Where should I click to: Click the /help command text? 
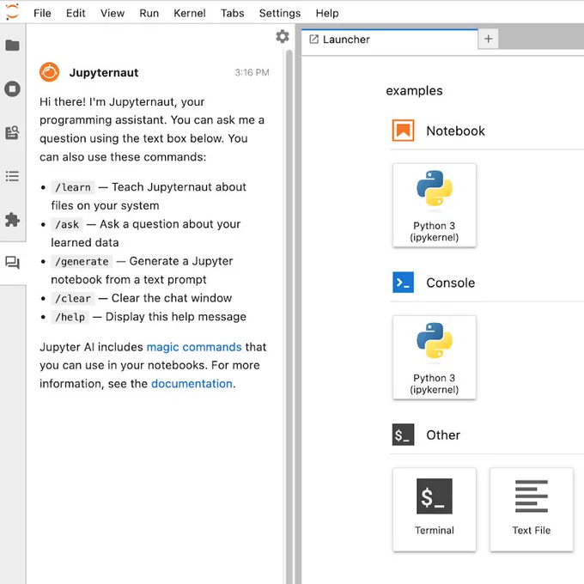(x=70, y=317)
